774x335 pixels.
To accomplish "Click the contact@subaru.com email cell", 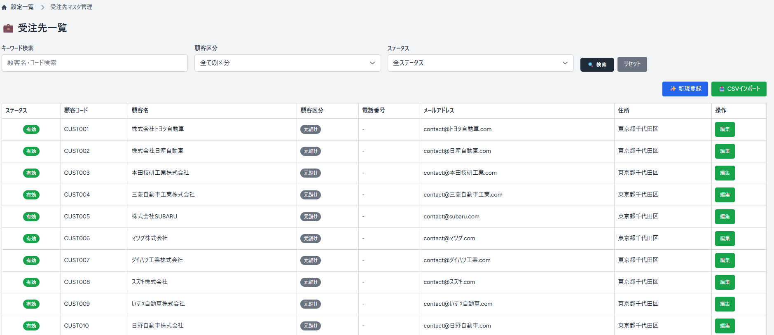I will point(451,217).
